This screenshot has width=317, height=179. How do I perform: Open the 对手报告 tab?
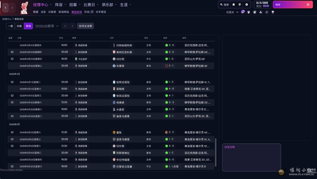pyautogui.click(x=101, y=12)
